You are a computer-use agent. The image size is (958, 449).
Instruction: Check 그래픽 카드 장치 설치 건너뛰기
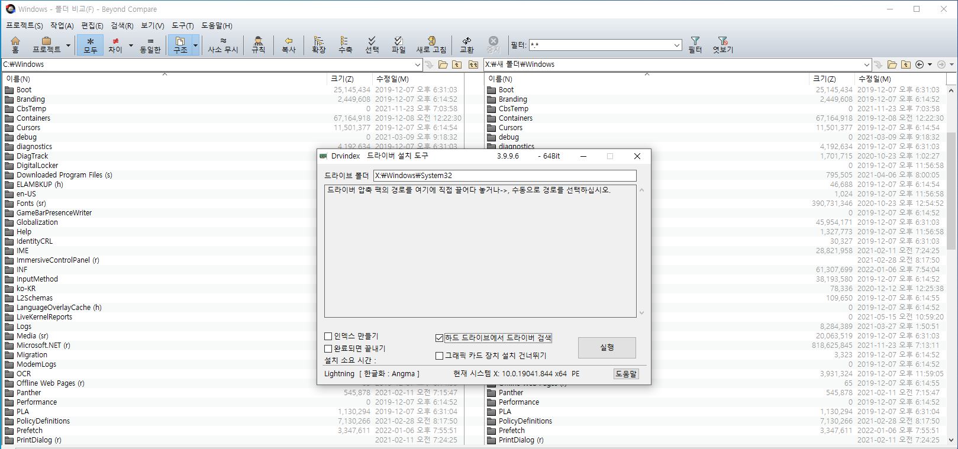coord(439,356)
